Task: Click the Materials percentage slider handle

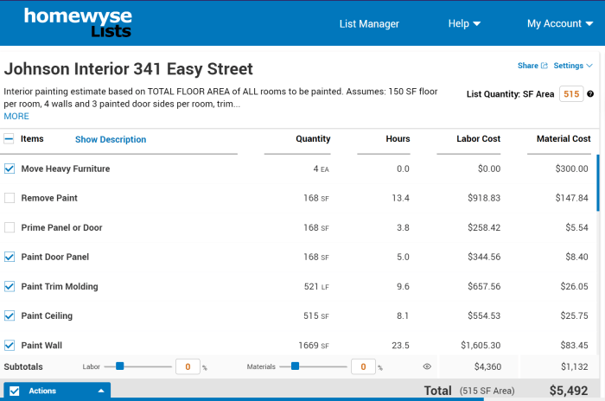Action: (x=295, y=366)
